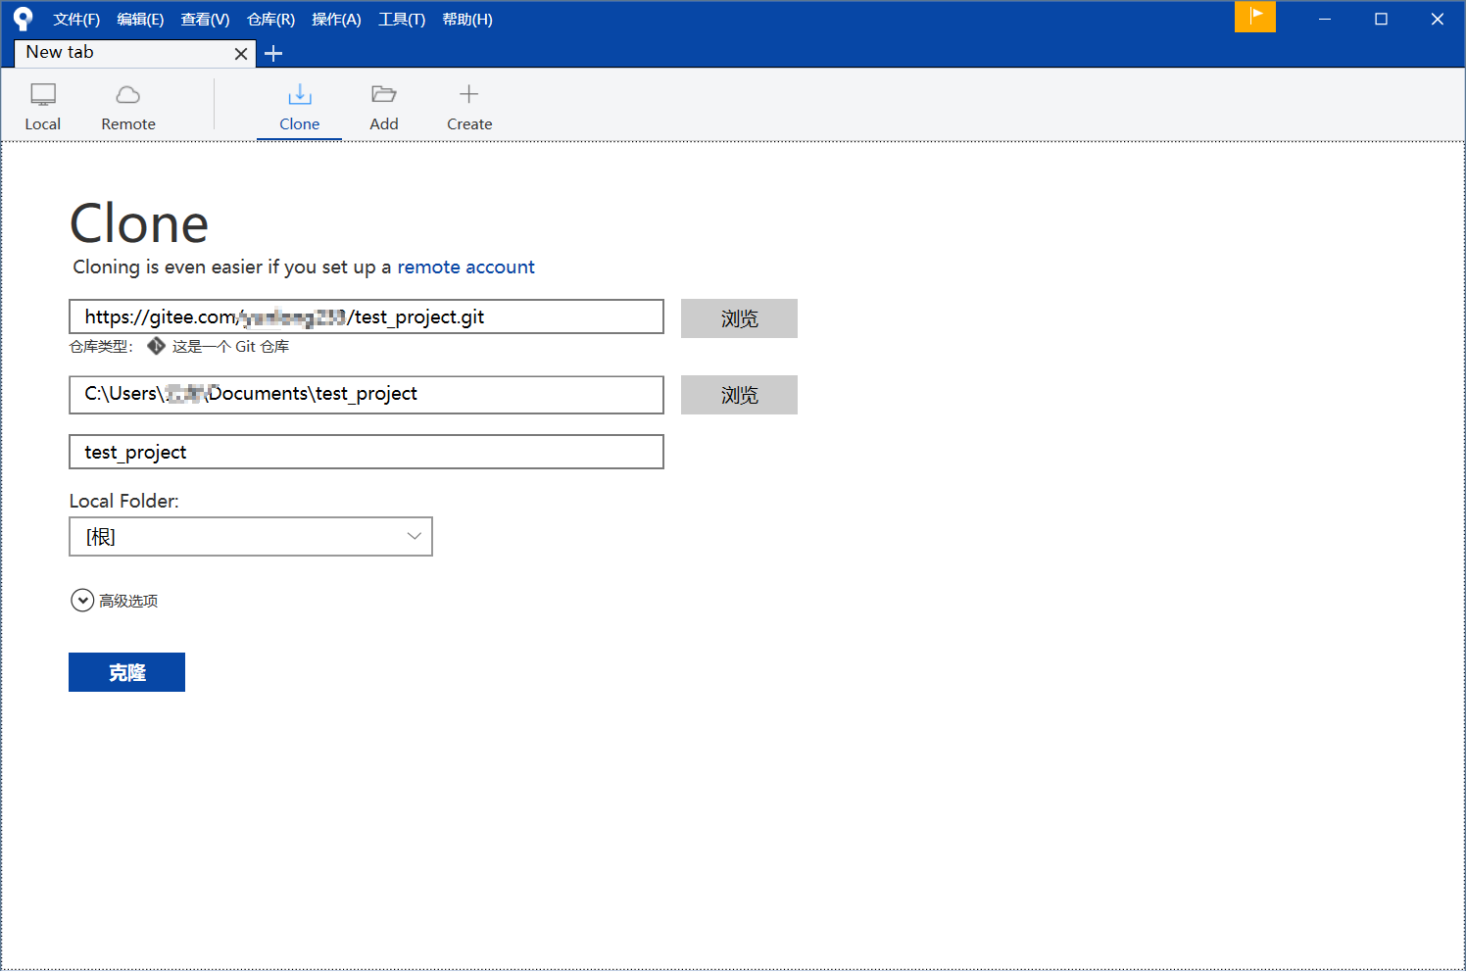
Task: Follow the remote account link
Action: 465,267
